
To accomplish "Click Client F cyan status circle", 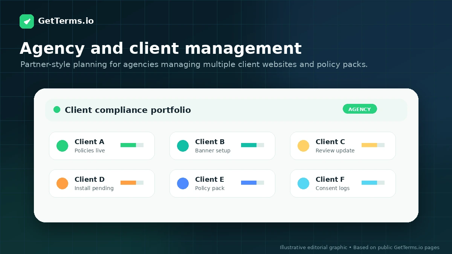I will (x=304, y=183).
